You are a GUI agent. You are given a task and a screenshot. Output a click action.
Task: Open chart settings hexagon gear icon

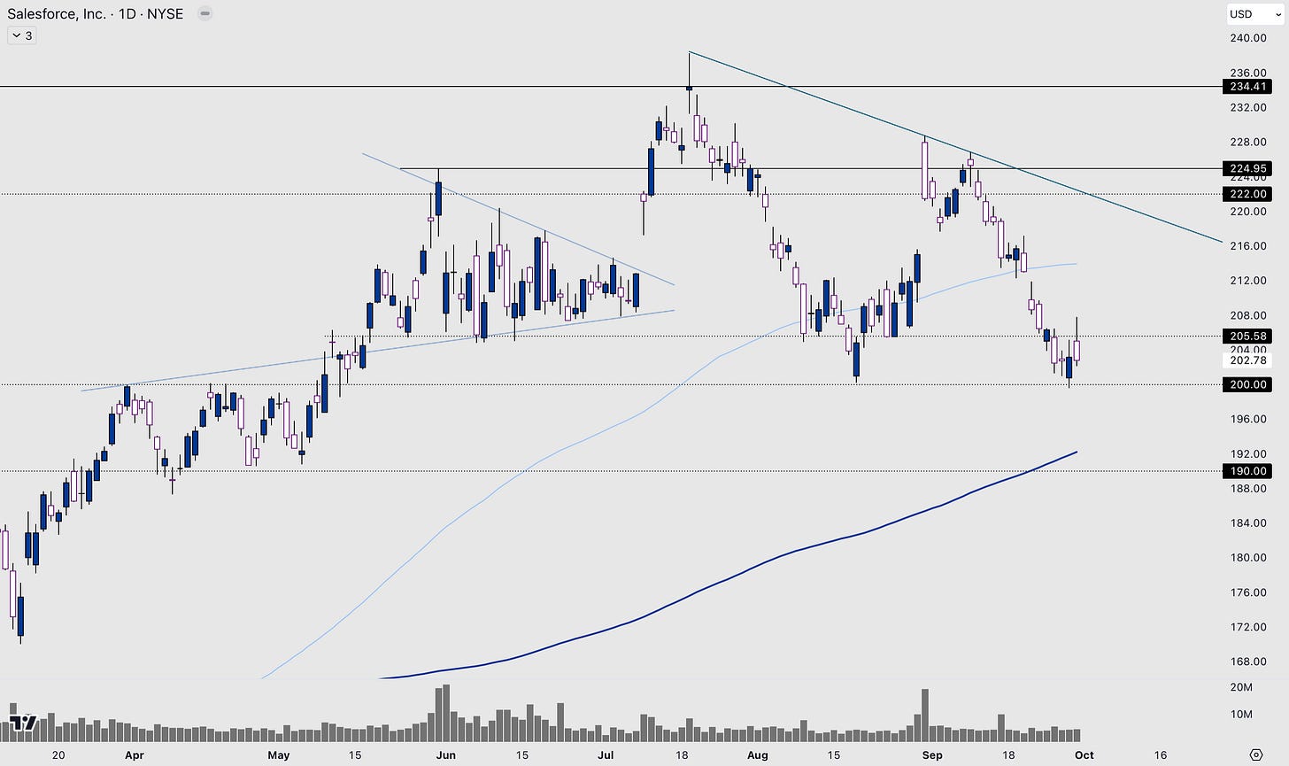tap(1256, 754)
